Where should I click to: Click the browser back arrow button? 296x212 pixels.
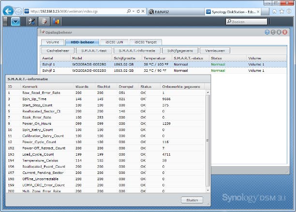tap(8, 10)
